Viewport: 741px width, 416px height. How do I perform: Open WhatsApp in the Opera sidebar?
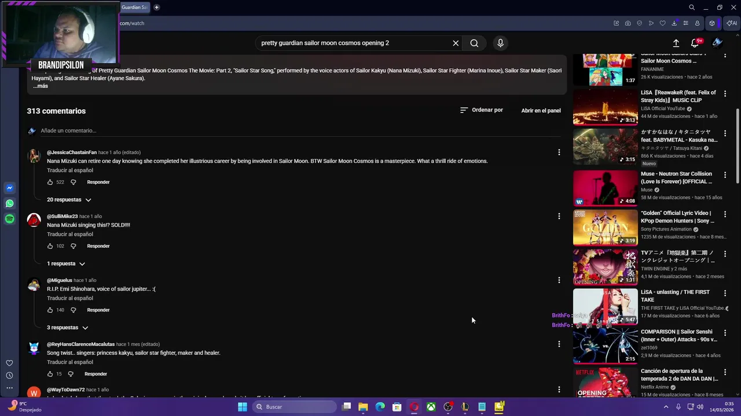click(x=9, y=203)
